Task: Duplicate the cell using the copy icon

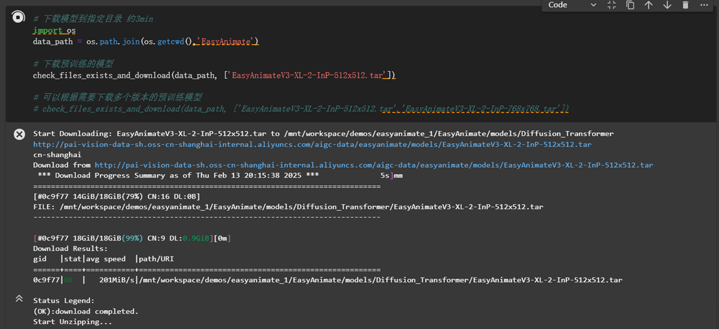Action: (630, 5)
